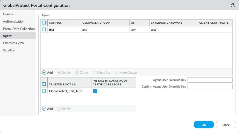Click the OS cell showing any
239x133 pixels.
point(139,30)
